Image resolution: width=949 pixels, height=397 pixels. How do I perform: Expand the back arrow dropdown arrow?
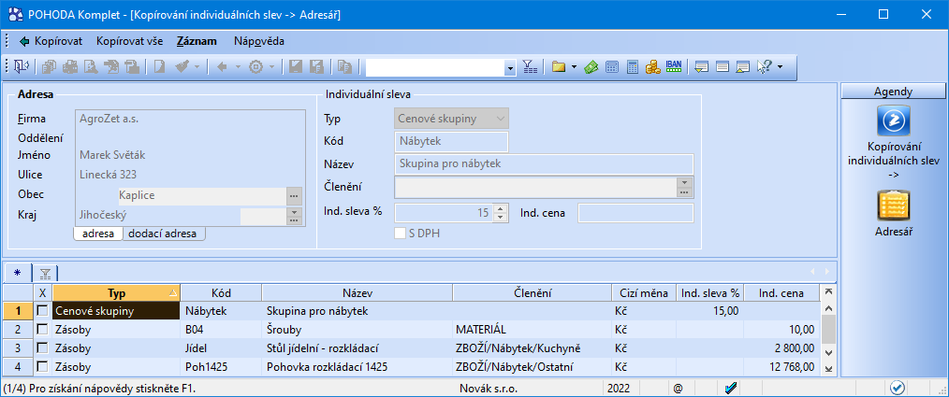point(238,67)
